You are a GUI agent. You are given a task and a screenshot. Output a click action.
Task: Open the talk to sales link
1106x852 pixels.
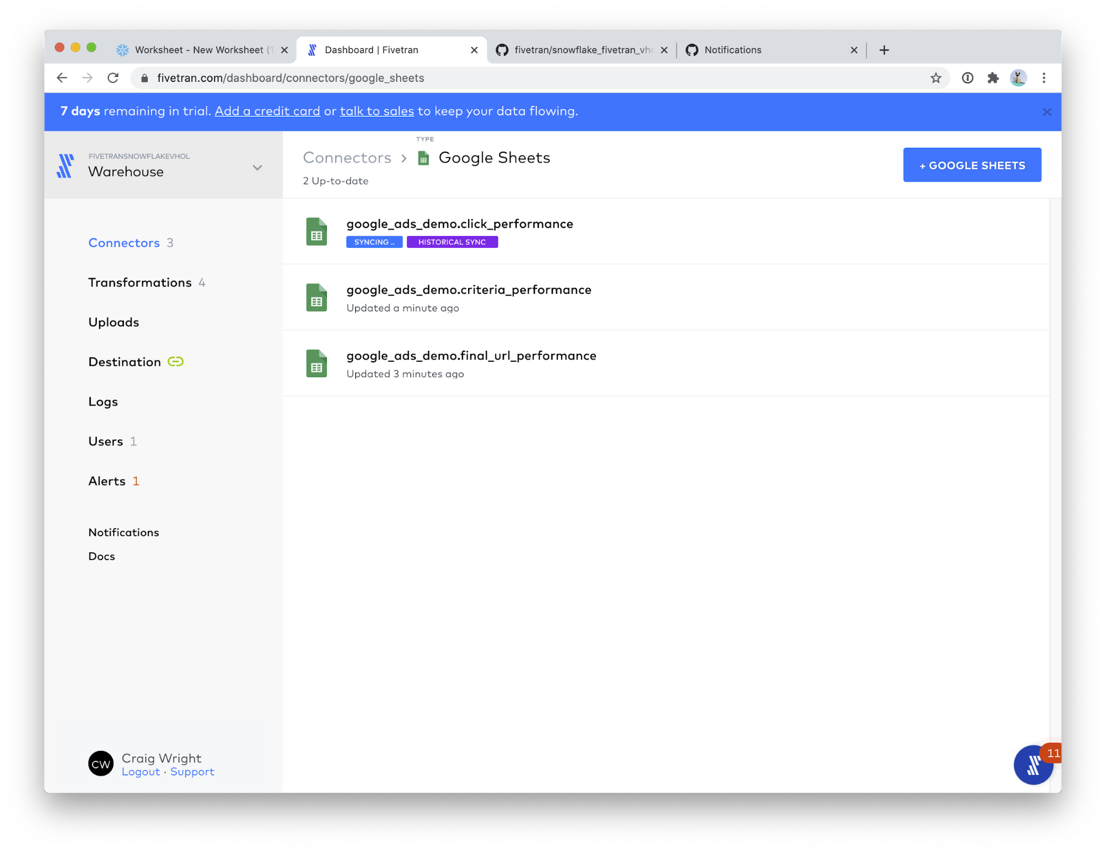(377, 111)
